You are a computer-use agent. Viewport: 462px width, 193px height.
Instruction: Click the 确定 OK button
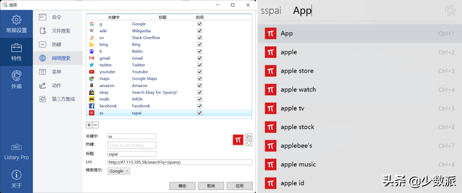tap(182, 186)
